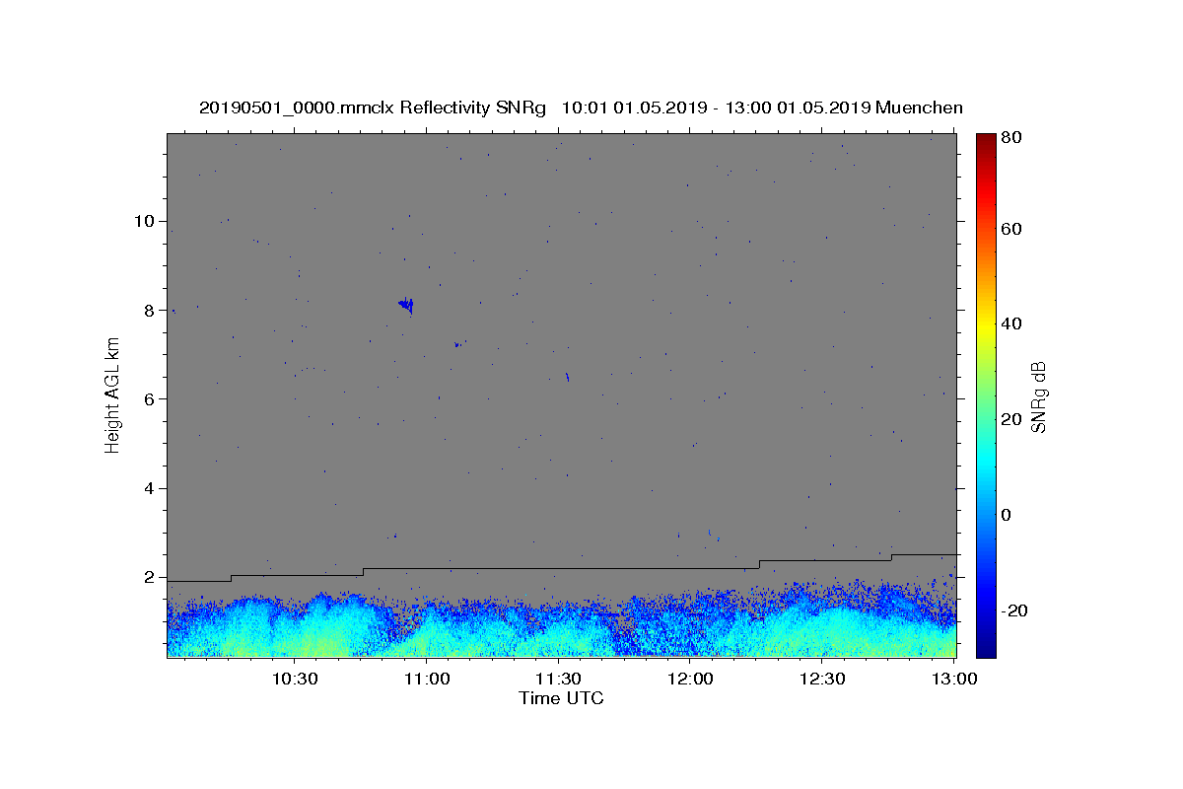This screenshot has width=1183, height=789.
Task: Click the '12:00' time tick label
Action: [x=690, y=679]
